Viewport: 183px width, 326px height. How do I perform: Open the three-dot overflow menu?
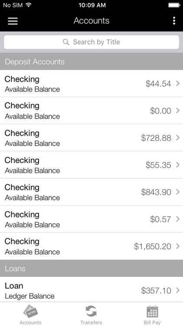[174, 21]
